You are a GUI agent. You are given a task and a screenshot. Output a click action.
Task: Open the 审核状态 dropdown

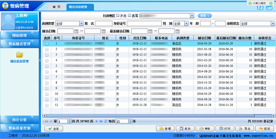coord(273,23)
